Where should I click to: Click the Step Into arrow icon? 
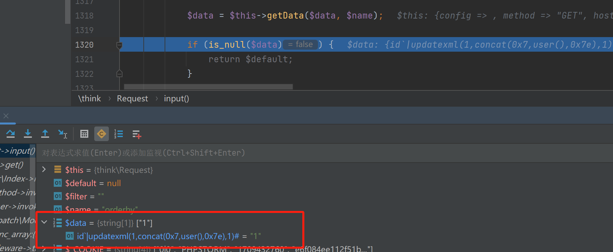[28, 134]
